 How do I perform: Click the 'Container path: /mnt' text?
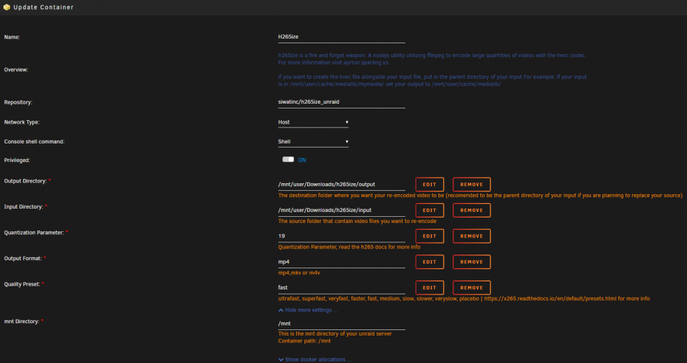(304, 340)
